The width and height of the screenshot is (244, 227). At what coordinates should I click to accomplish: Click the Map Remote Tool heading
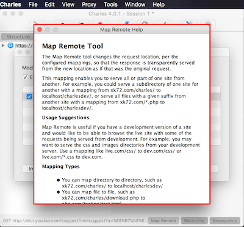[73, 46]
